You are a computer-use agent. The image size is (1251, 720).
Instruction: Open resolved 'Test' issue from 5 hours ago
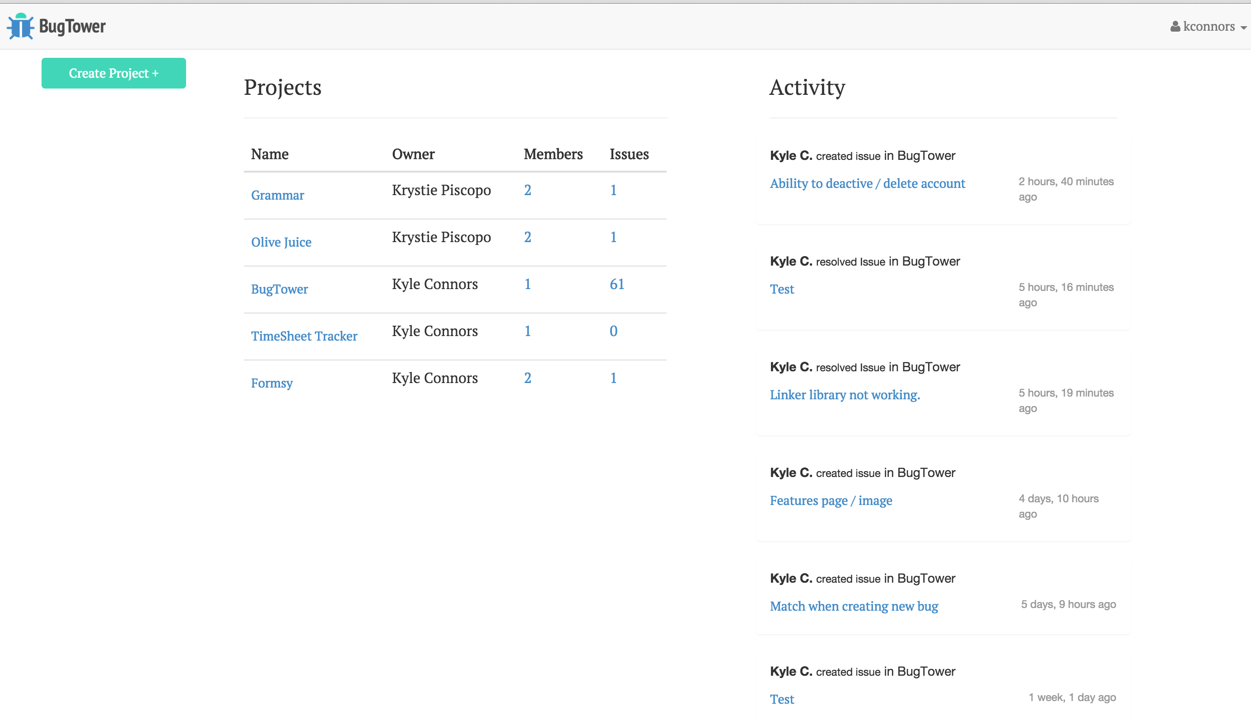pos(781,289)
